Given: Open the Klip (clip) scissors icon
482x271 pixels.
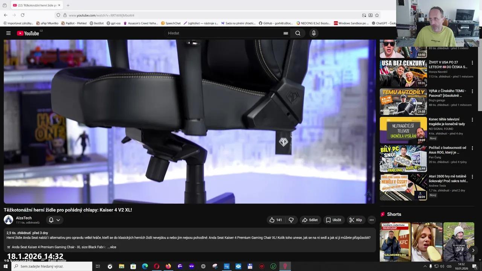Looking at the screenshot, I should (x=352, y=220).
